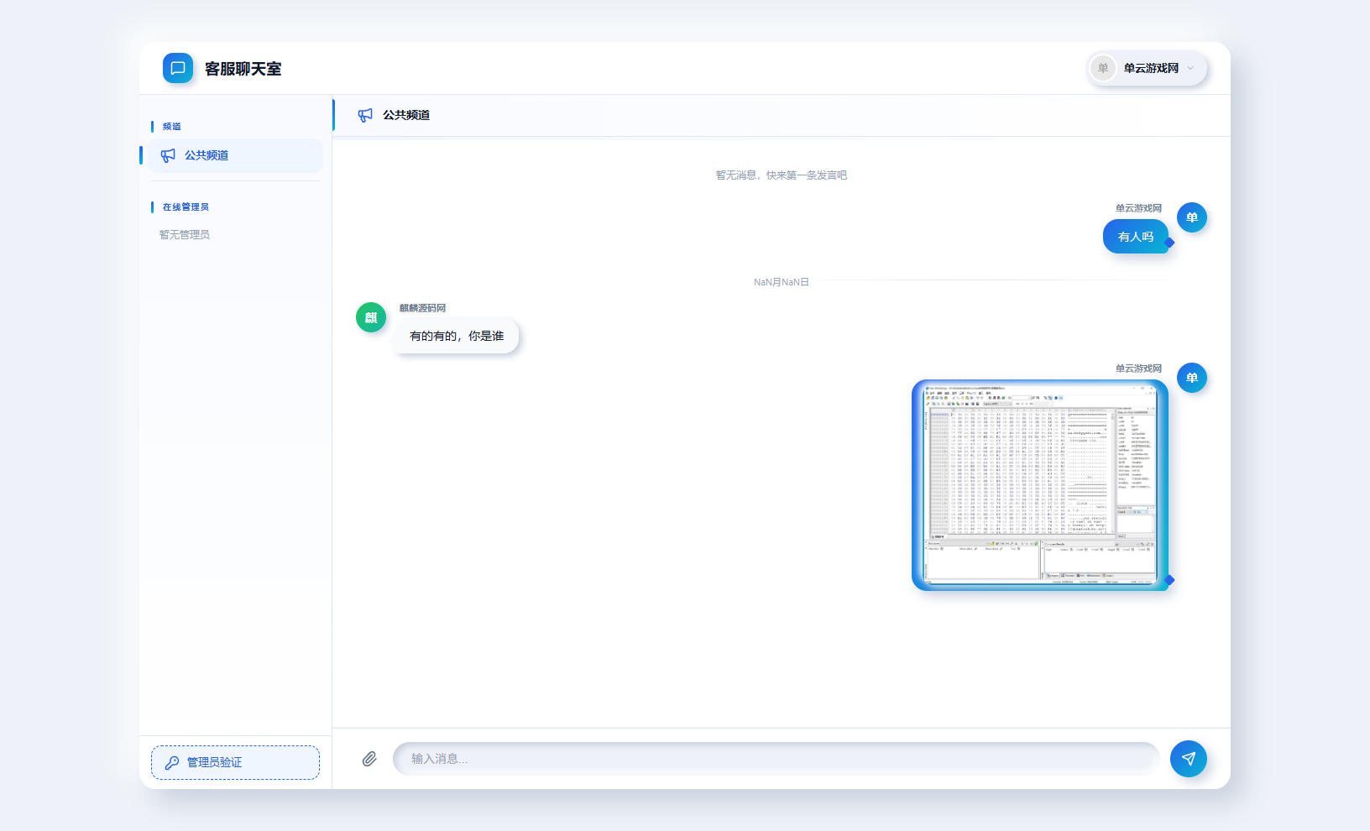Click the 公共频道 header title
The image size is (1370, 831).
coord(406,115)
